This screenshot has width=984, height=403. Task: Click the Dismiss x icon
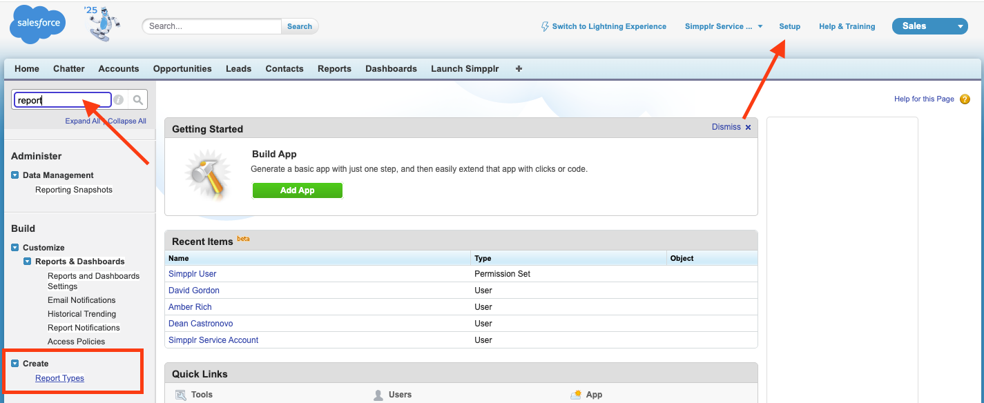[748, 128]
